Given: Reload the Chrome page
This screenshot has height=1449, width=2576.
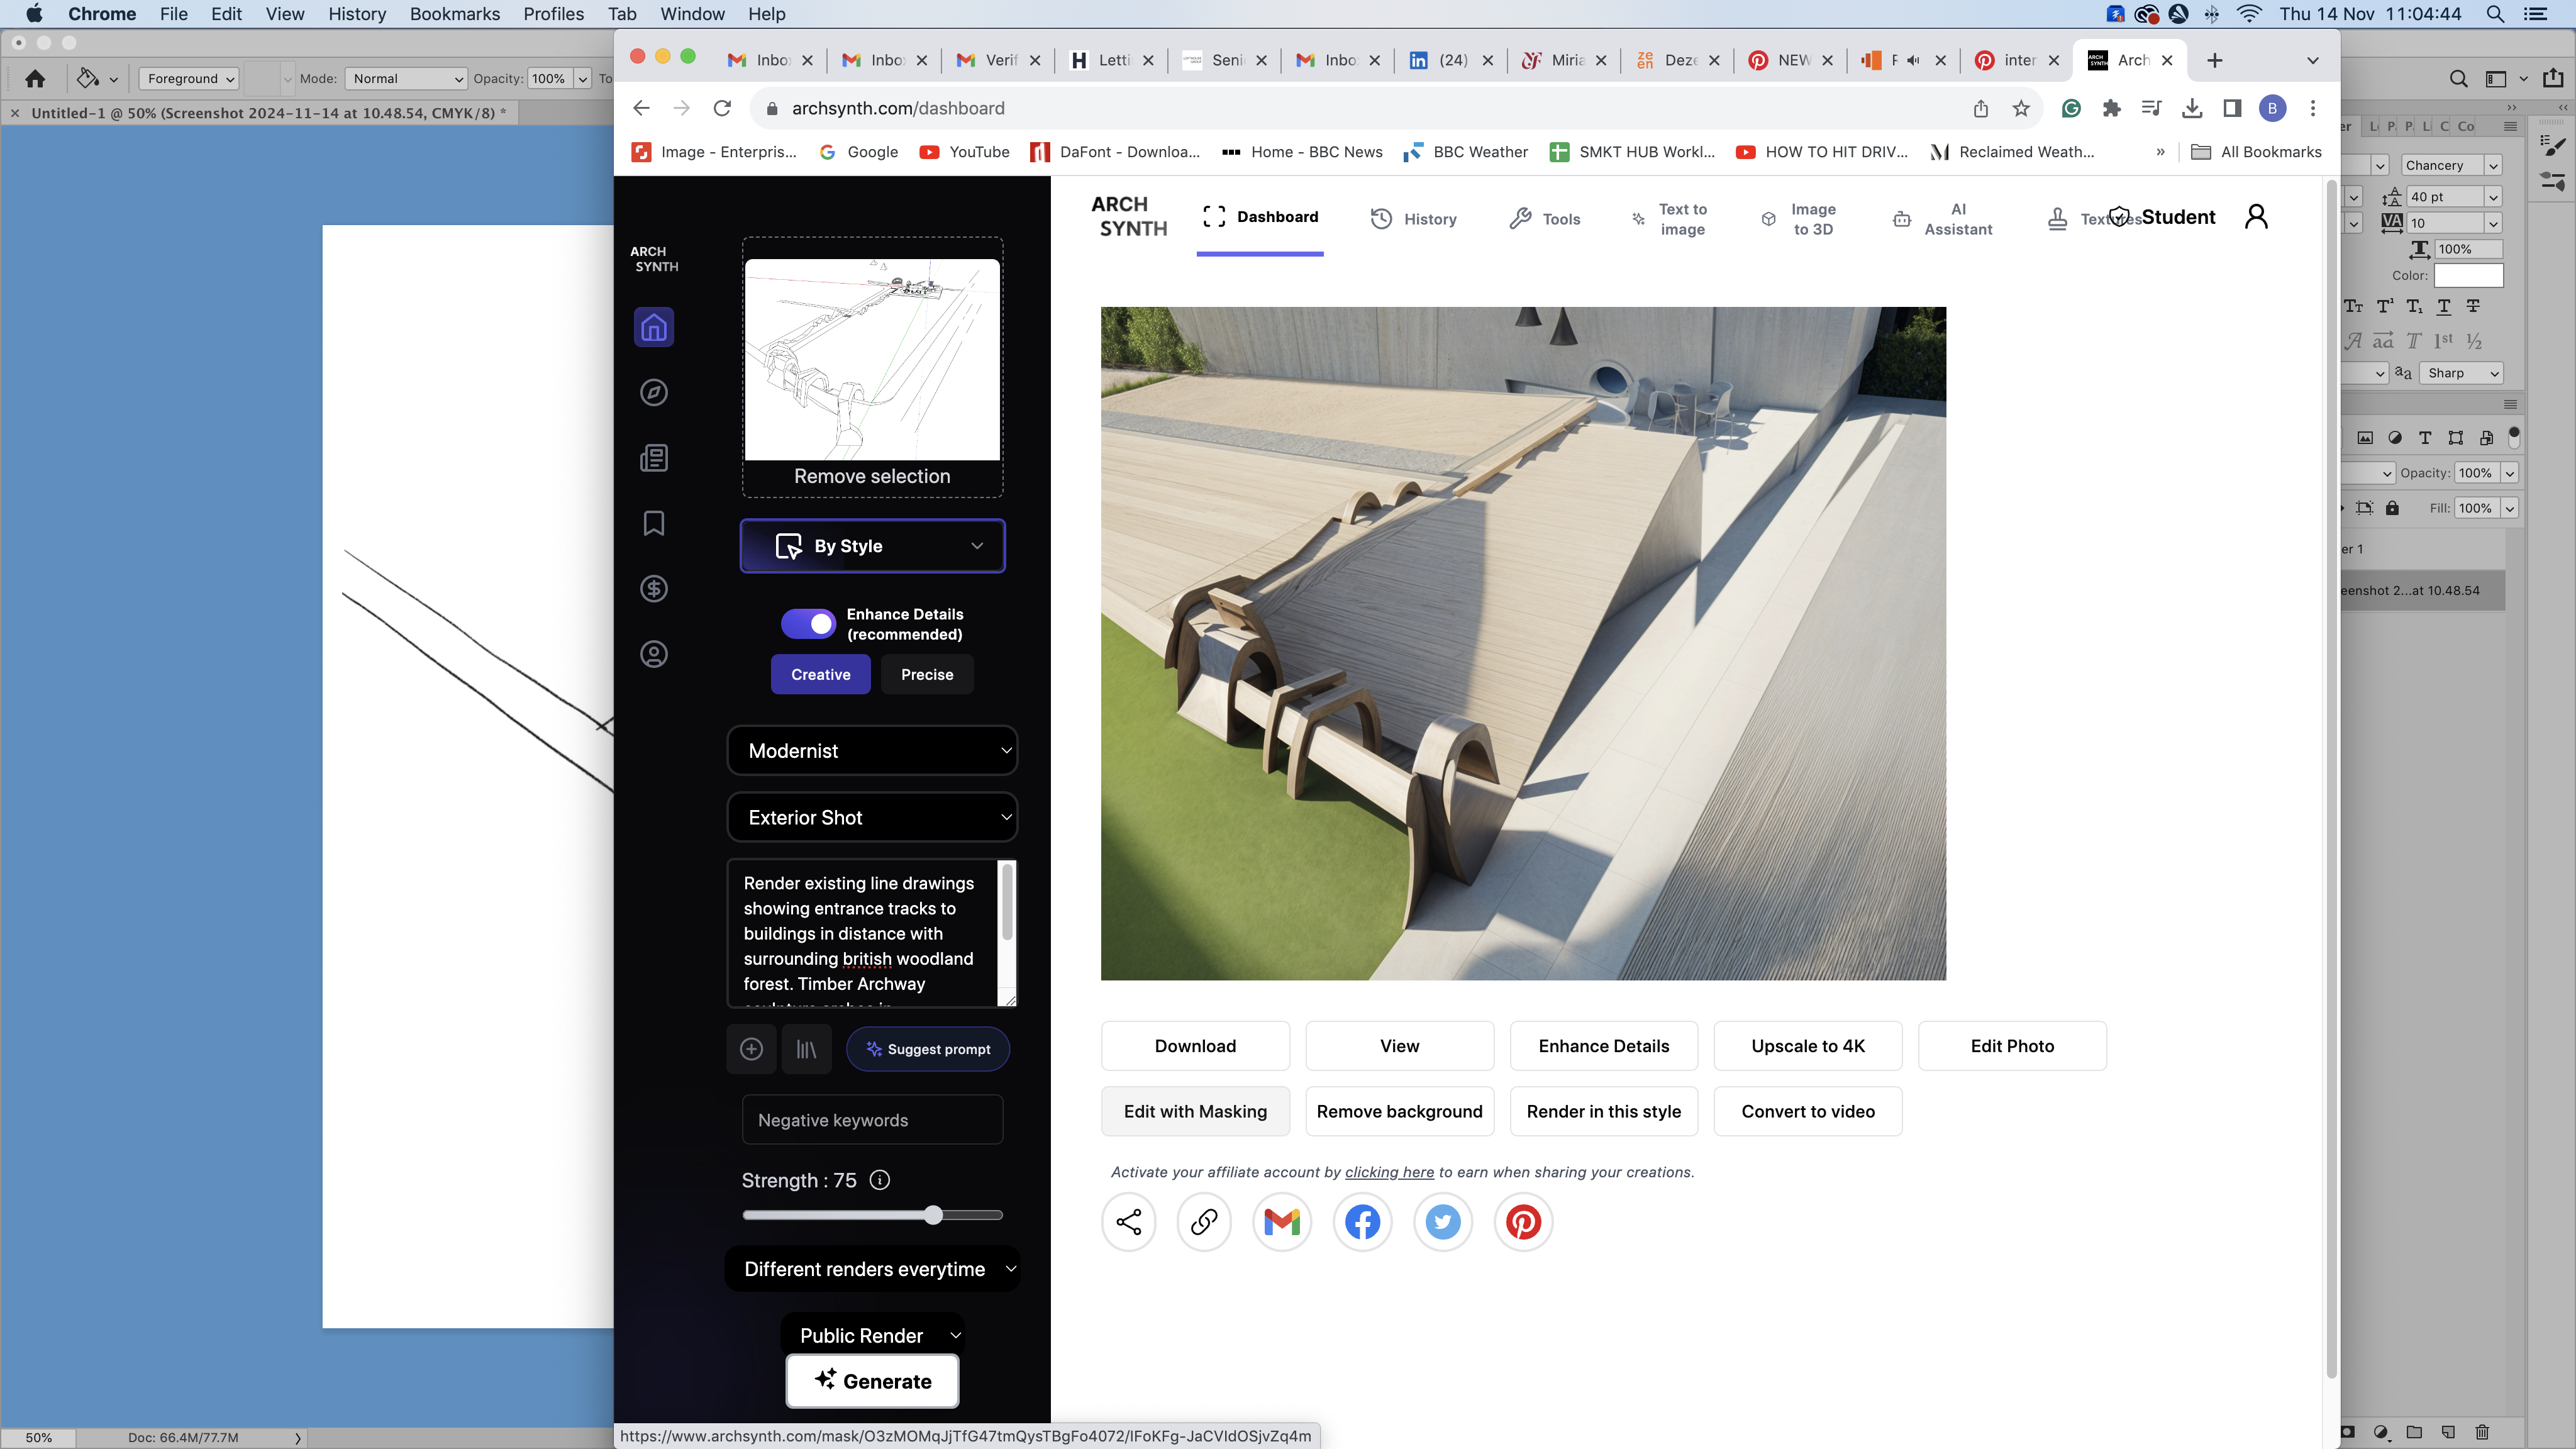Looking at the screenshot, I should (x=722, y=108).
